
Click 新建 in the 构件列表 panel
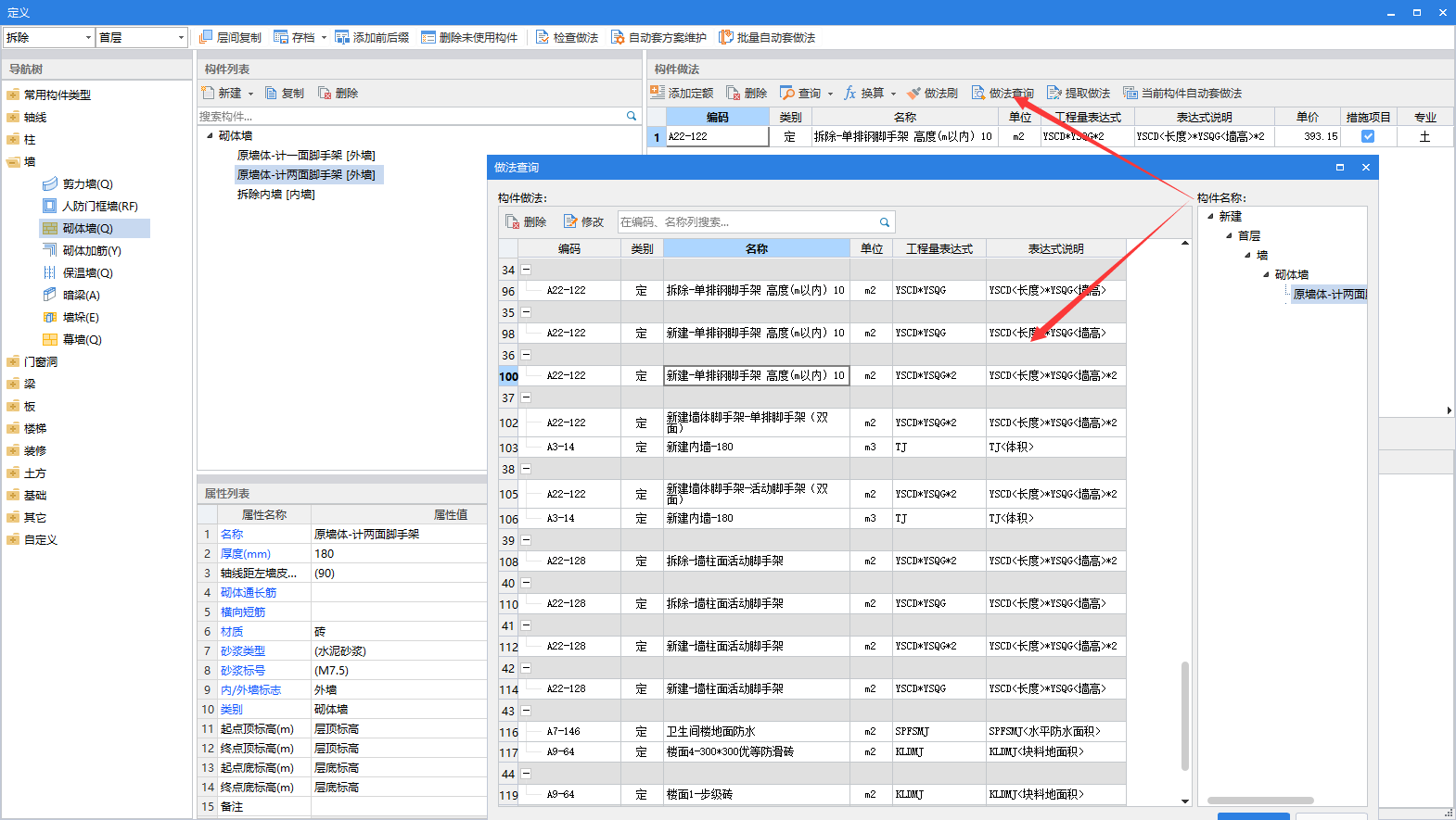222,93
